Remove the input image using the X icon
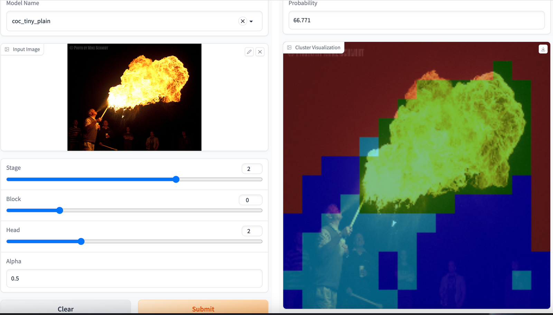Image resolution: width=553 pixels, height=315 pixels. [260, 51]
